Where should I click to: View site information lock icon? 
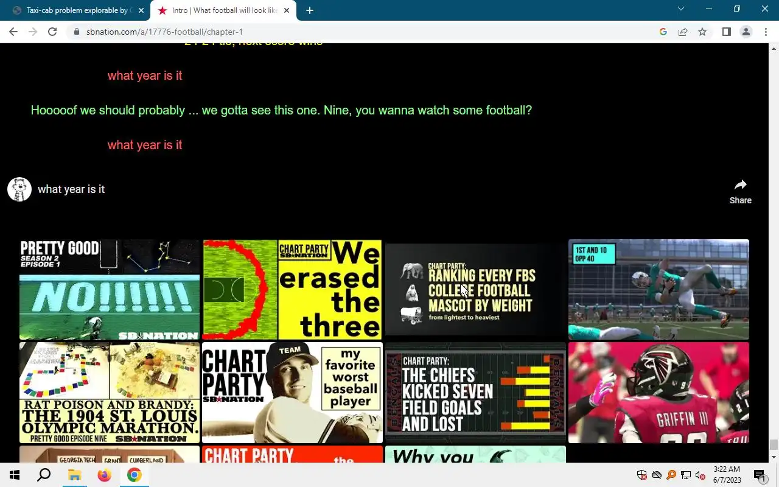(76, 32)
